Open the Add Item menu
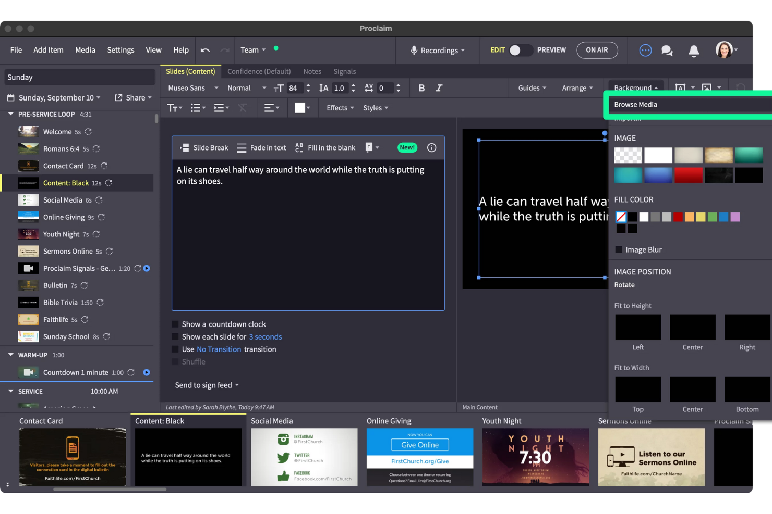 pos(49,50)
